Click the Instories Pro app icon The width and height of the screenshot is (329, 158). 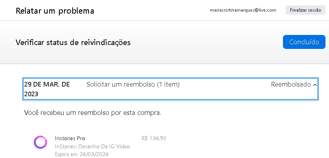[x=41, y=142]
